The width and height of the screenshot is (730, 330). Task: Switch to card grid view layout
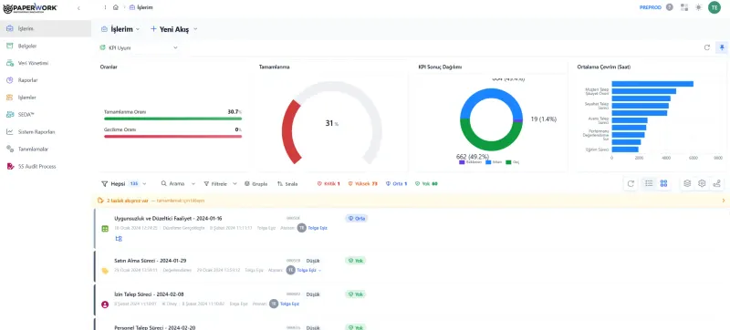[664, 183]
